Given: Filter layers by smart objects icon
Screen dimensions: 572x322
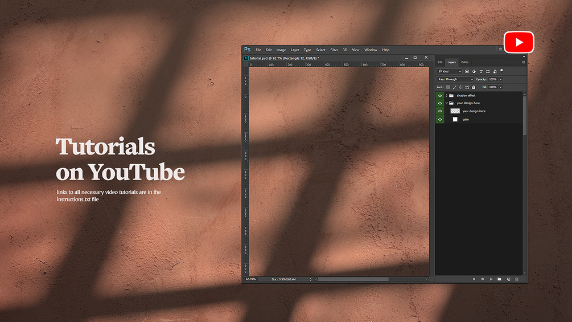Looking at the screenshot, I should coord(495,72).
